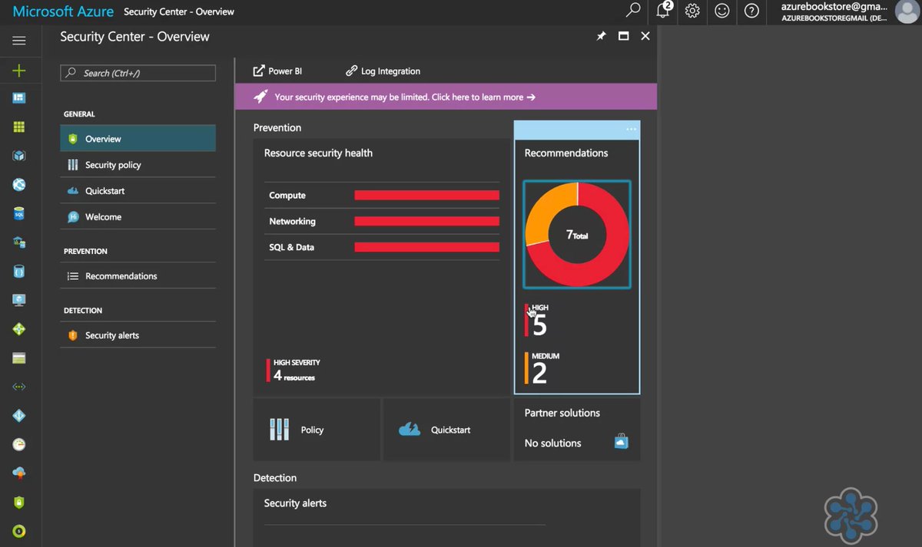The image size is (922, 547).
Task: Click the Partner solutions shopping bag icon
Action: 621,441
